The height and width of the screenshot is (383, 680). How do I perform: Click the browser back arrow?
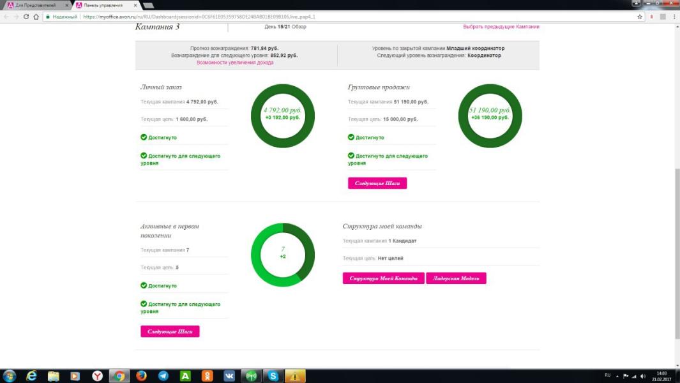pos(6,17)
